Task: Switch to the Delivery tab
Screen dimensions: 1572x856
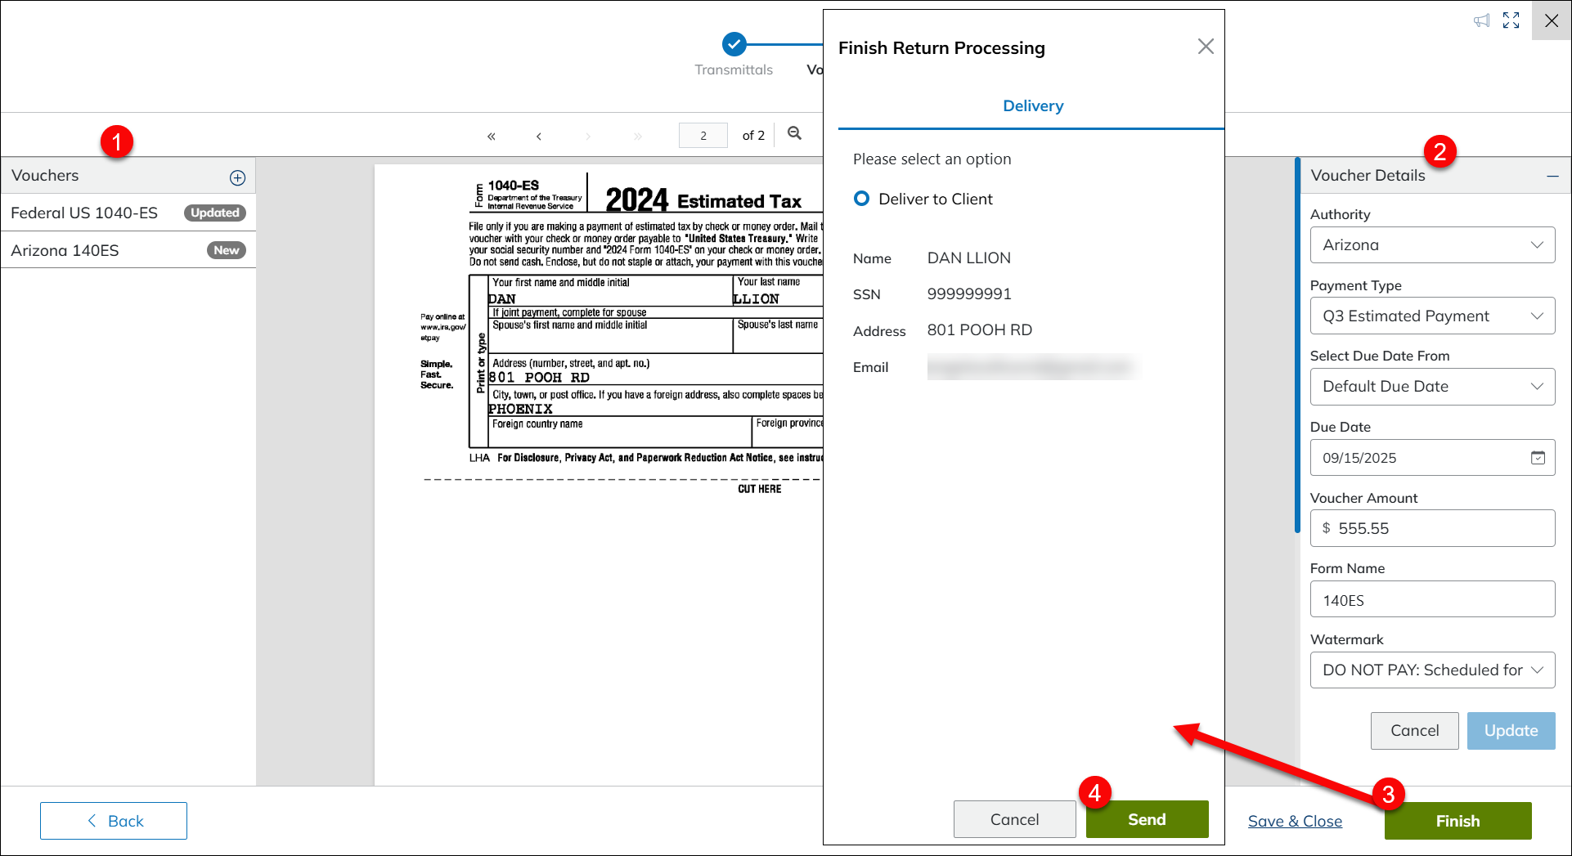Action: pyautogui.click(x=1032, y=106)
